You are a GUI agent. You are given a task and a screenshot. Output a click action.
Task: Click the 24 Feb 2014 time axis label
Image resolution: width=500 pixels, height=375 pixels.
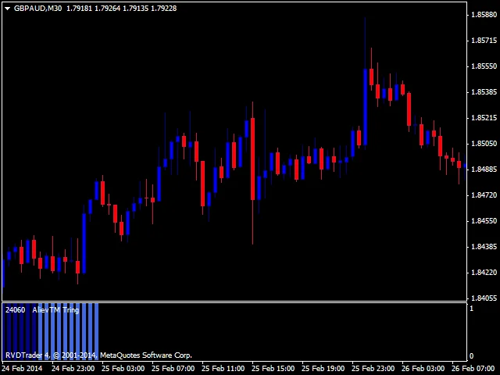coord(22,369)
